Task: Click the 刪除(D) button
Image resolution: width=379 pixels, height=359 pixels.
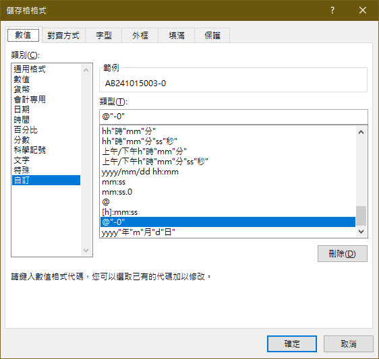Action: pyautogui.click(x=343, y=253)
